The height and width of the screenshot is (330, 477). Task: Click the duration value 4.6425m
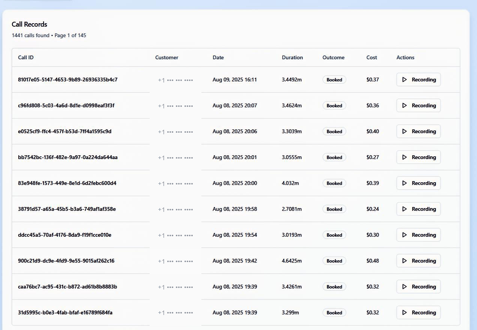coord(292,261)
